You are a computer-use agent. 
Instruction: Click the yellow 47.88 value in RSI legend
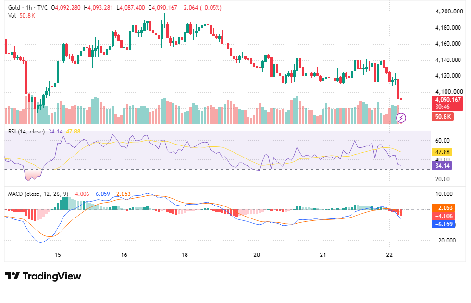point(73,132)
